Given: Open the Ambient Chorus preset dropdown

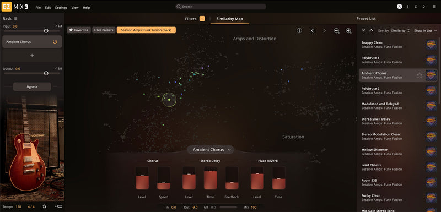Looking at the screenshot, I should pos(211,150).
